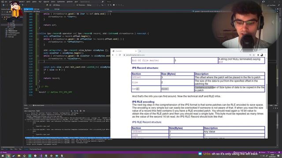282x158 pixels.
Task: Open Chrome from the taskbar
Action: click(x=8, y=156)
